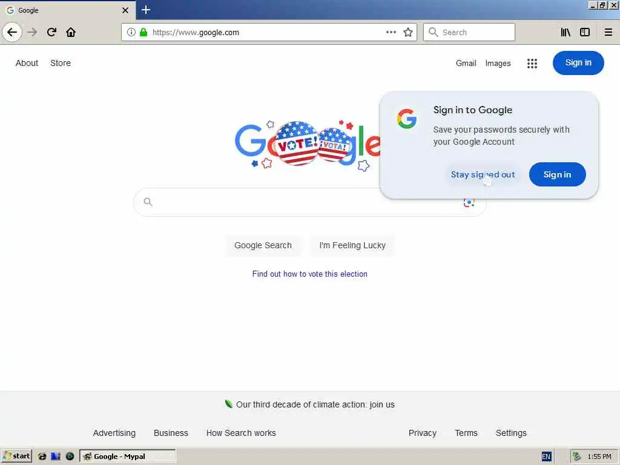Open the Google apps grid
620x465 pixels.
pyautogui.click(x=532, y=63)
